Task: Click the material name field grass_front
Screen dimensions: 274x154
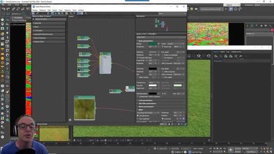Action: [x=161, y=37]
